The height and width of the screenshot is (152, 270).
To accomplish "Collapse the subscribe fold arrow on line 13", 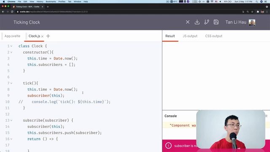I will click(11, 120).
